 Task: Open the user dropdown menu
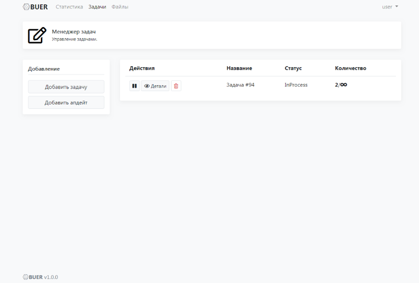click(x=390, y=7)
